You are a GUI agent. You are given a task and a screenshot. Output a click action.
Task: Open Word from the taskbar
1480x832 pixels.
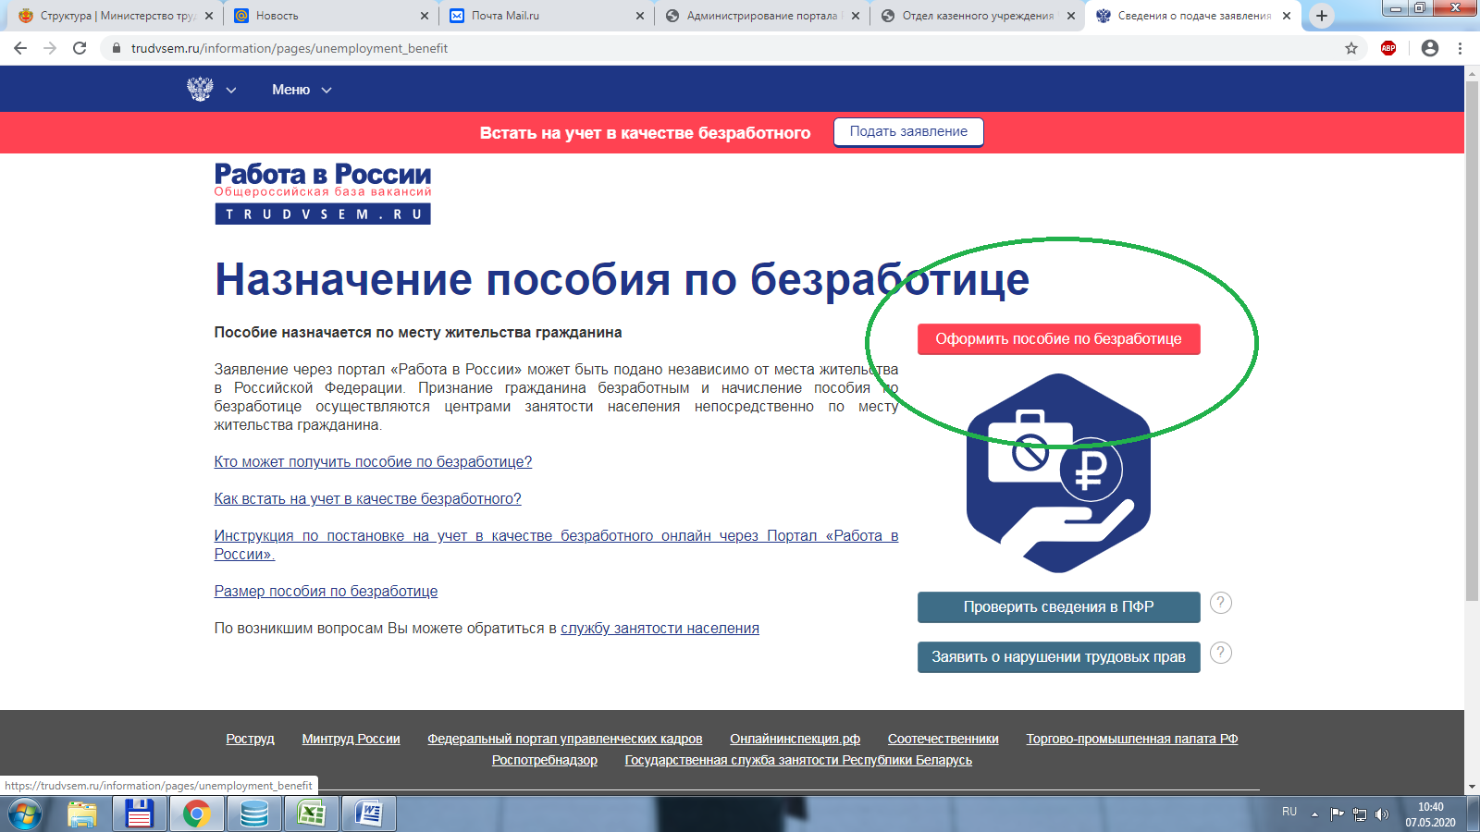tap(369, 814)
